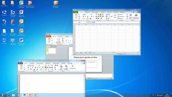Open the Standard number format dropdown in Excel
Viewport: 172px width, 97px height.
(112, 14)
